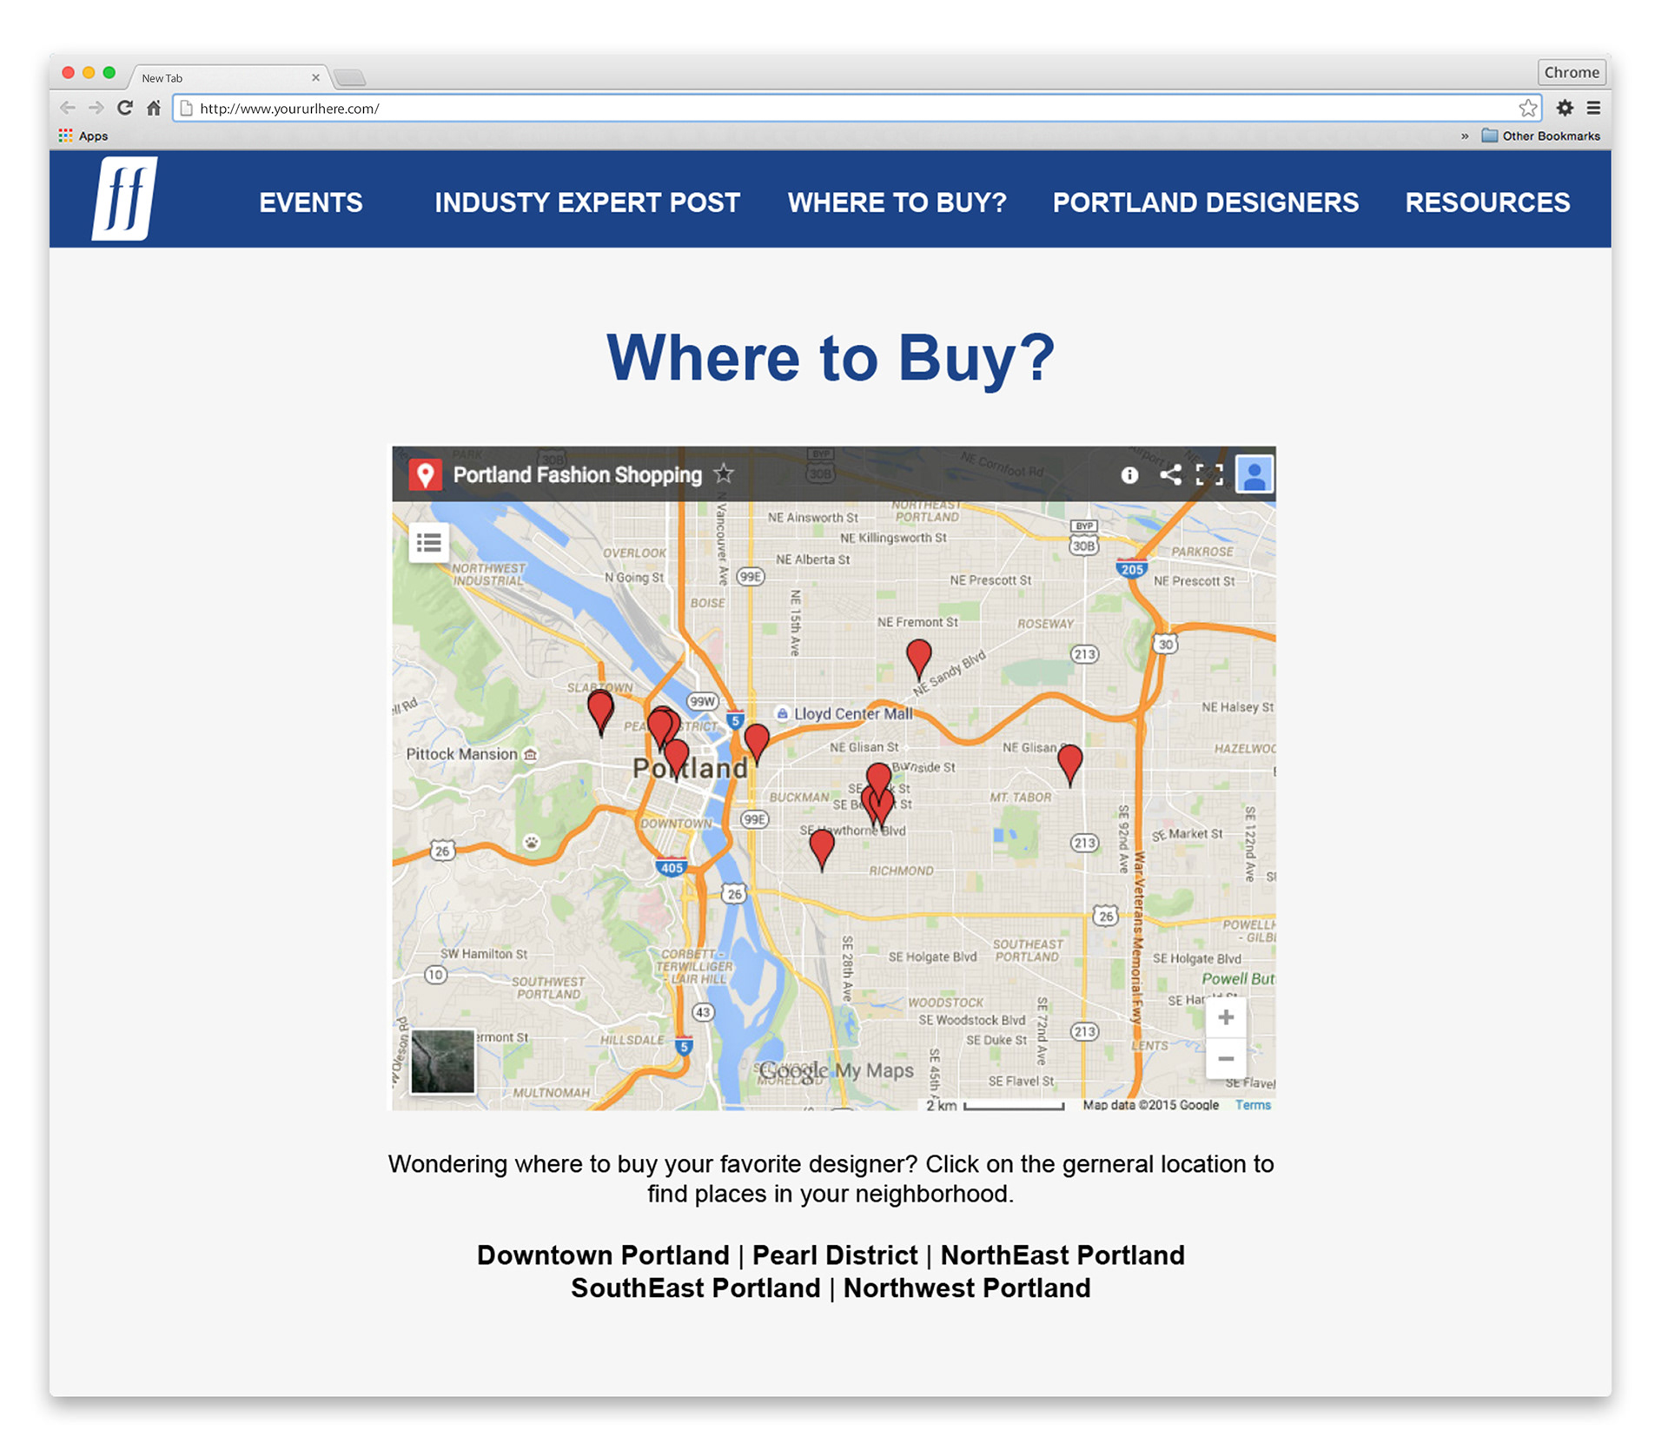Click the browser address bar

(x=851, y=109)
